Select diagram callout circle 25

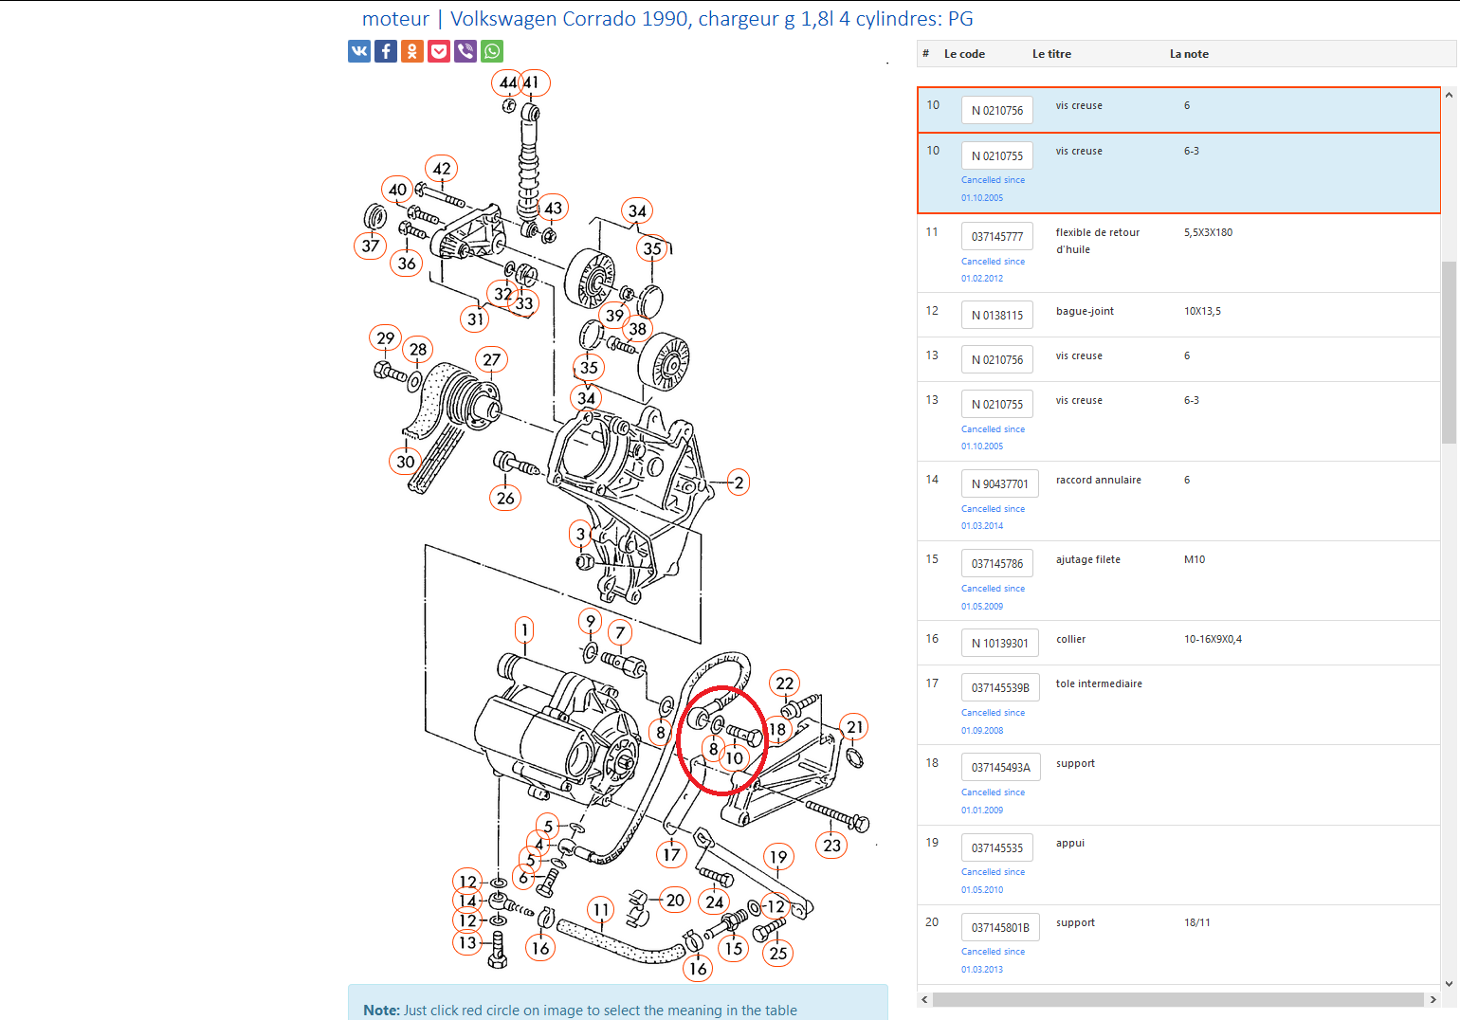(778, 954)
